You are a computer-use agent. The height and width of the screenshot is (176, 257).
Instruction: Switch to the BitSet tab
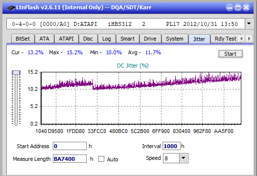point(23,39)
